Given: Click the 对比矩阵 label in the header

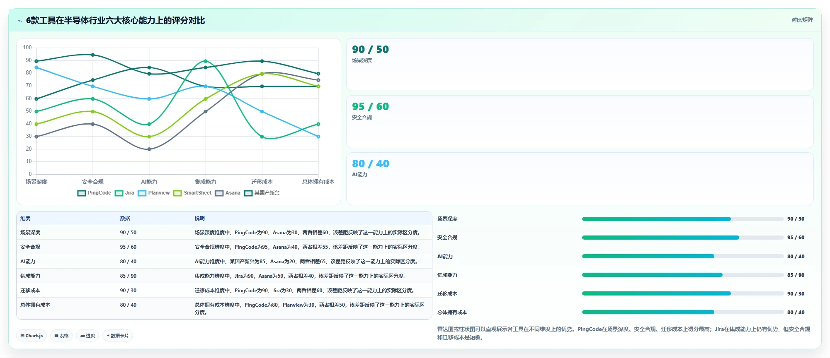Looking at the screenshot, I should pos(802,20).
